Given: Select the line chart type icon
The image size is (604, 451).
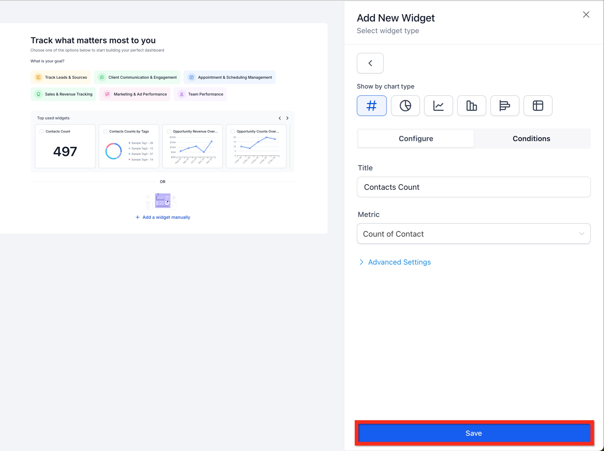Looking at the screenshot, I should click(438, 106).
